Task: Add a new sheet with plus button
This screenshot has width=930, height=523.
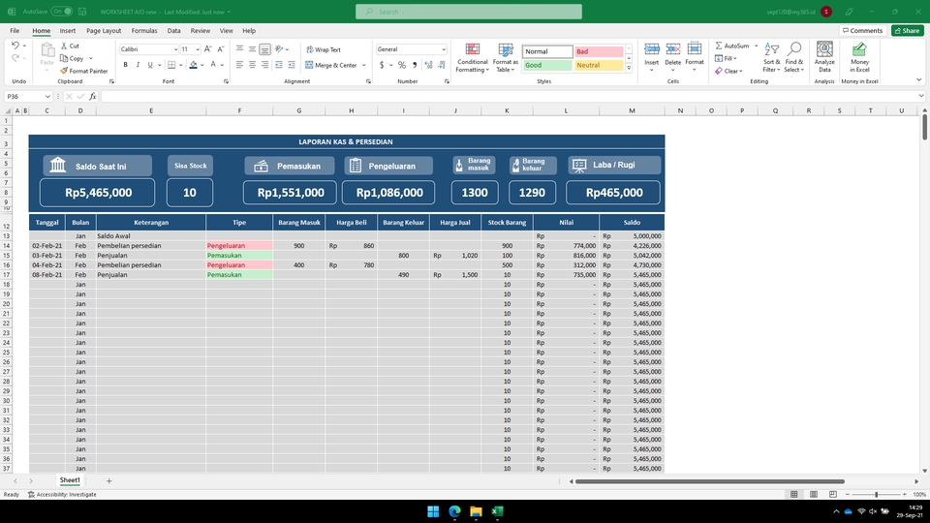Action: tap(109, 481)
